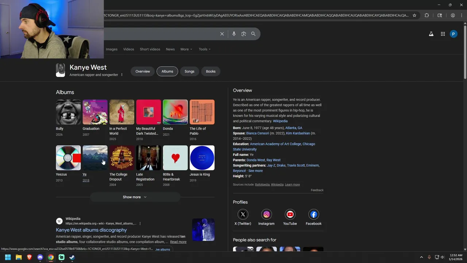Click the Chrome address bar URL
The height and width of the screenshot is (263, 467).
[255, 15]
